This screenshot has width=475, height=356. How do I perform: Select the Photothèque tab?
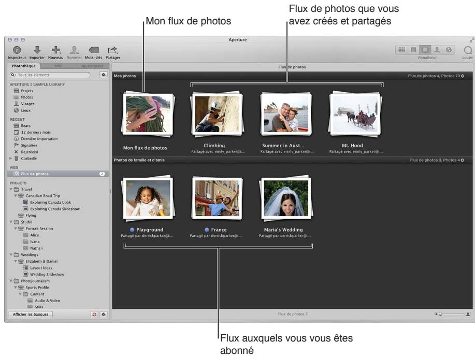click(24, 66)
